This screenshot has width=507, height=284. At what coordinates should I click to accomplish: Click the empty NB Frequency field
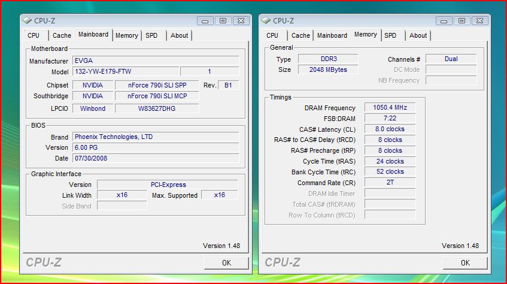451,80
